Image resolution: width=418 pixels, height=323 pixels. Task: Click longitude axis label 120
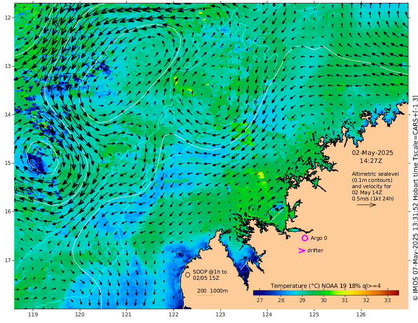[x=80, y=315]
